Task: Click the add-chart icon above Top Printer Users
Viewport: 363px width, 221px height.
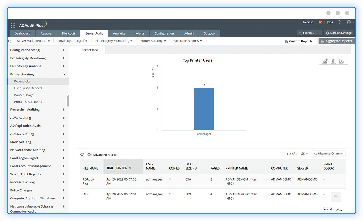Action: tap(325, 61)
